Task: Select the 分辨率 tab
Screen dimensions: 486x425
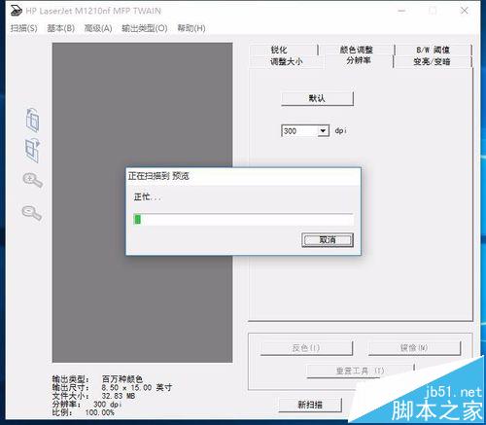Action: click(x=359, y=60)
